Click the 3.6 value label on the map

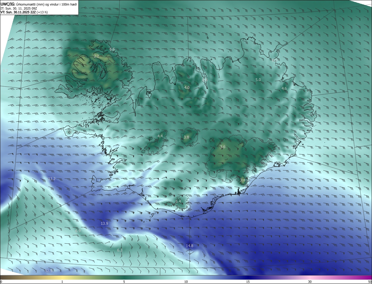pyautogui.click(x=223, y=147)
